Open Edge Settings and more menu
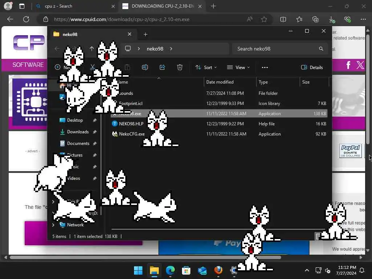 363,19
